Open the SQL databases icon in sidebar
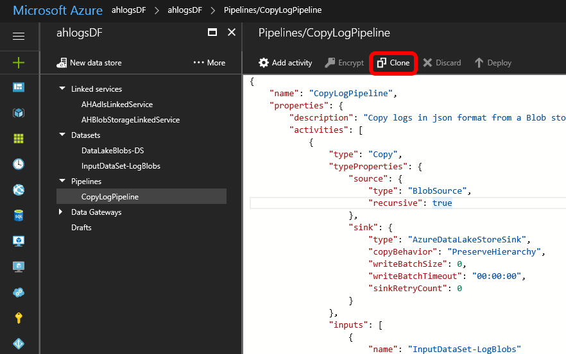Viewport: 566px width, 354px height. 19,215
